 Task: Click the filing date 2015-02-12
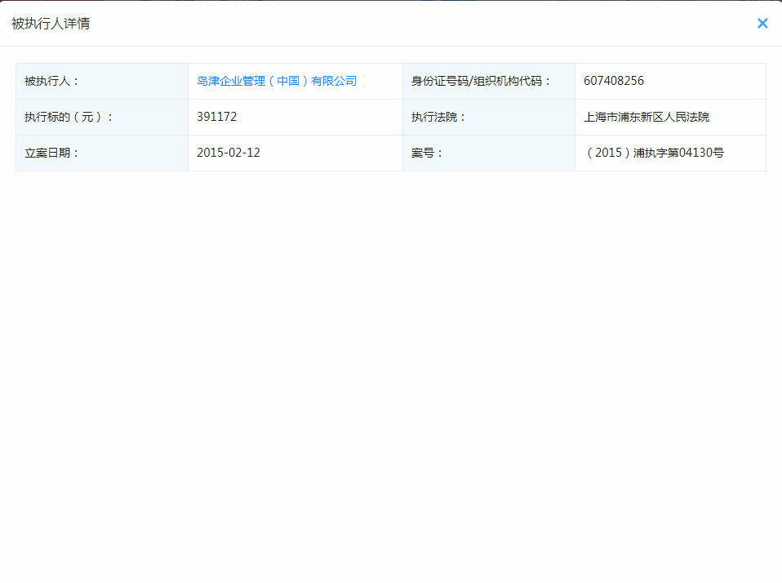(x=229, y=153)
